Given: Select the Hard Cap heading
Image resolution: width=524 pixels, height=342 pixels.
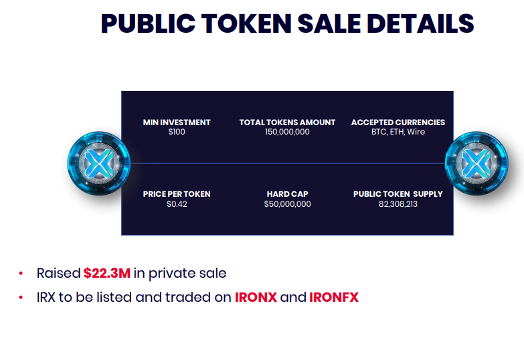Looking at the screenshot, I should (x=287, y=194).
